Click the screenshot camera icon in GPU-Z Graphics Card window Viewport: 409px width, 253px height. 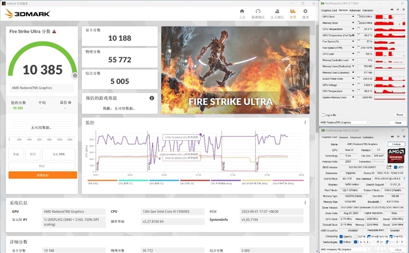[x=392, y=136]
